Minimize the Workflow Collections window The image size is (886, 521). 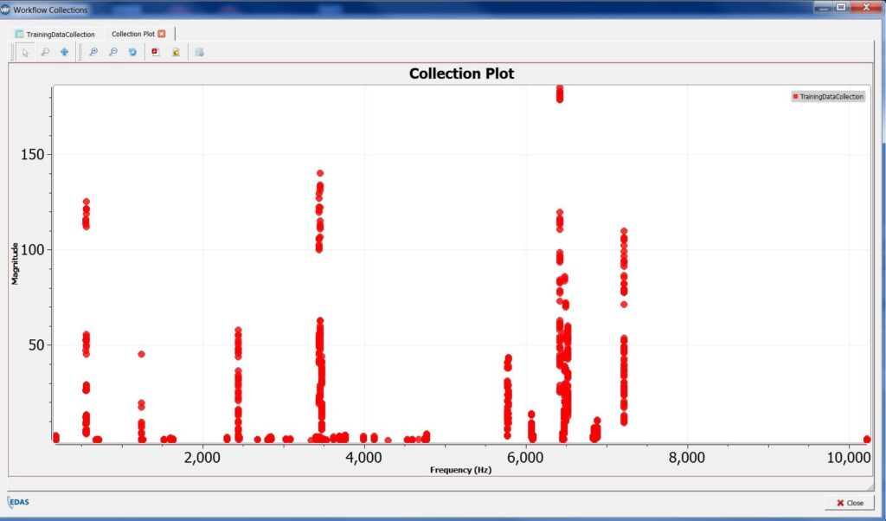824,7
